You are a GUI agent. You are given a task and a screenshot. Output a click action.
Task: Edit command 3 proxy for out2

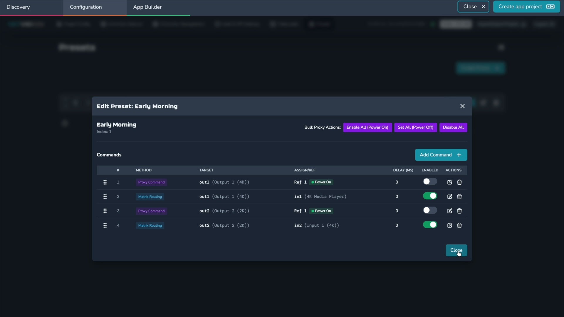[449, 211]
